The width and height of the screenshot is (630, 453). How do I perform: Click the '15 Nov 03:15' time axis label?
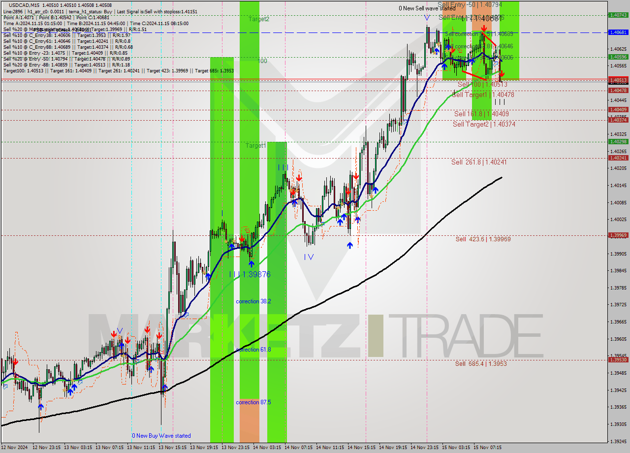tap(456, 448)
